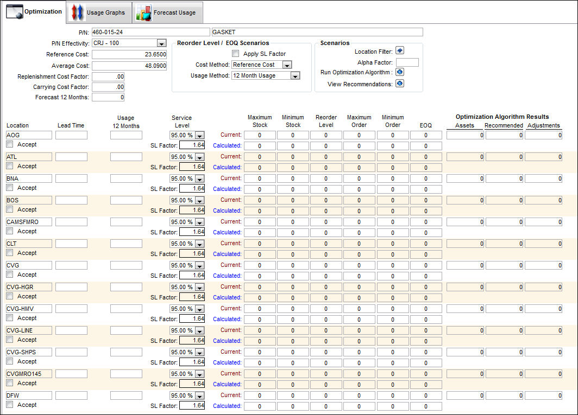Check the Accept box for CVG-HGR

(10, 296)
